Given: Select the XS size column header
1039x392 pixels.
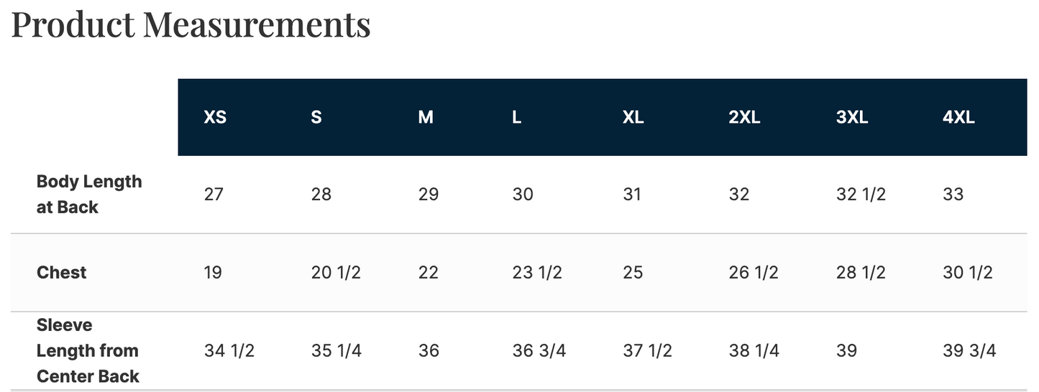Looking at the screenshot, I should [x=215, y=118].
